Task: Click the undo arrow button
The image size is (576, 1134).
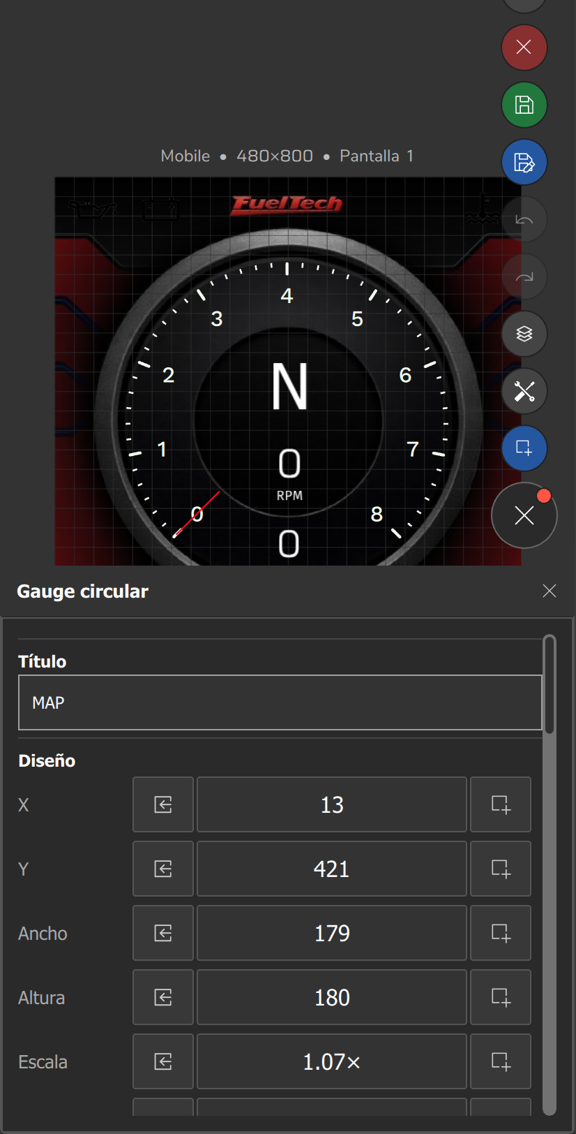Action: click(524, 219)
